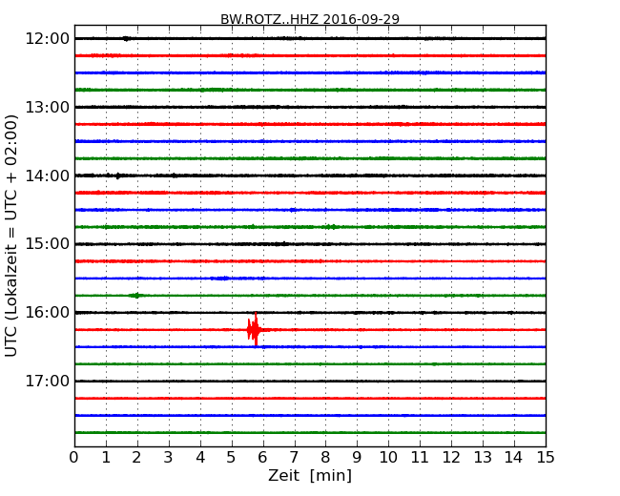
Task: Select the 12:00 time label
Action: pyautogui.click(x=48, y=39)
